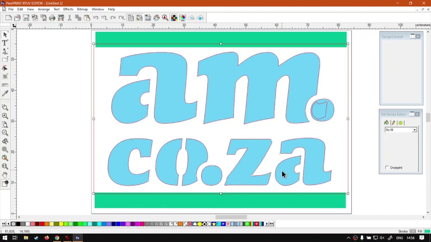Click the ruler origin corner button
The width and height of the screenshot is (431, 242).
[x=14, y=26]
